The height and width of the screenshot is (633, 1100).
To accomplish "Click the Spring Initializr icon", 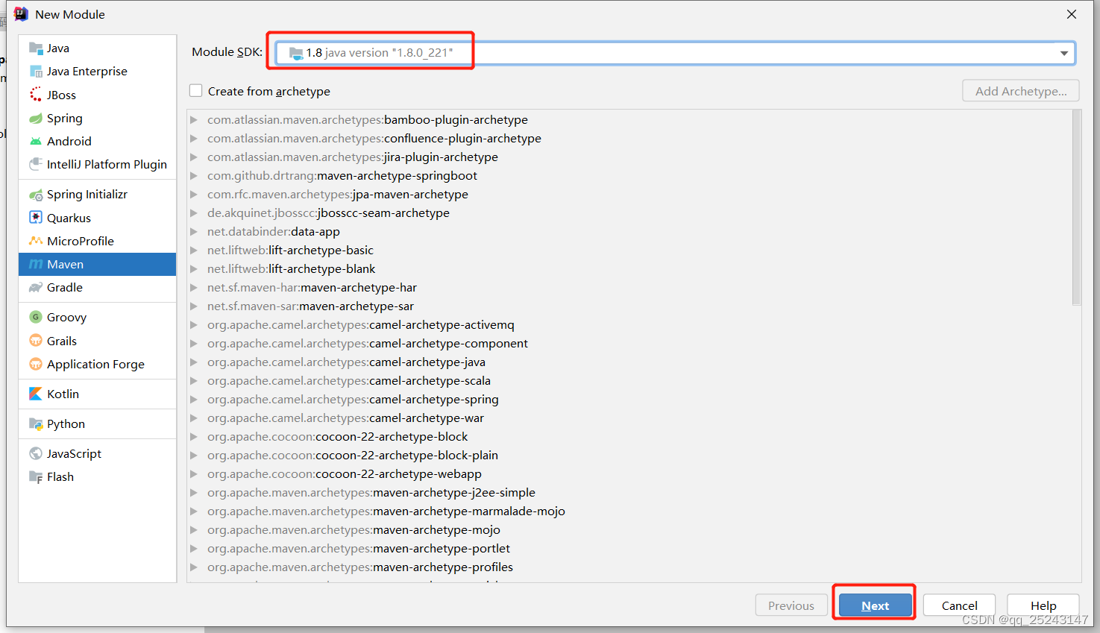I will point(35,195).
